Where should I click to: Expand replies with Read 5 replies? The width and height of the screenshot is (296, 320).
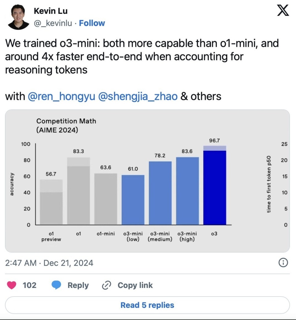tap(148, 305)
